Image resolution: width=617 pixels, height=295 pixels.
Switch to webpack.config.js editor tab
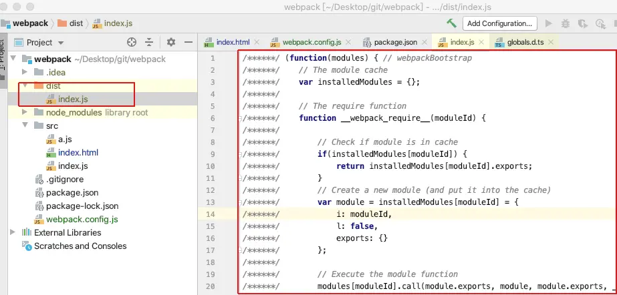(x=312, y=42)
